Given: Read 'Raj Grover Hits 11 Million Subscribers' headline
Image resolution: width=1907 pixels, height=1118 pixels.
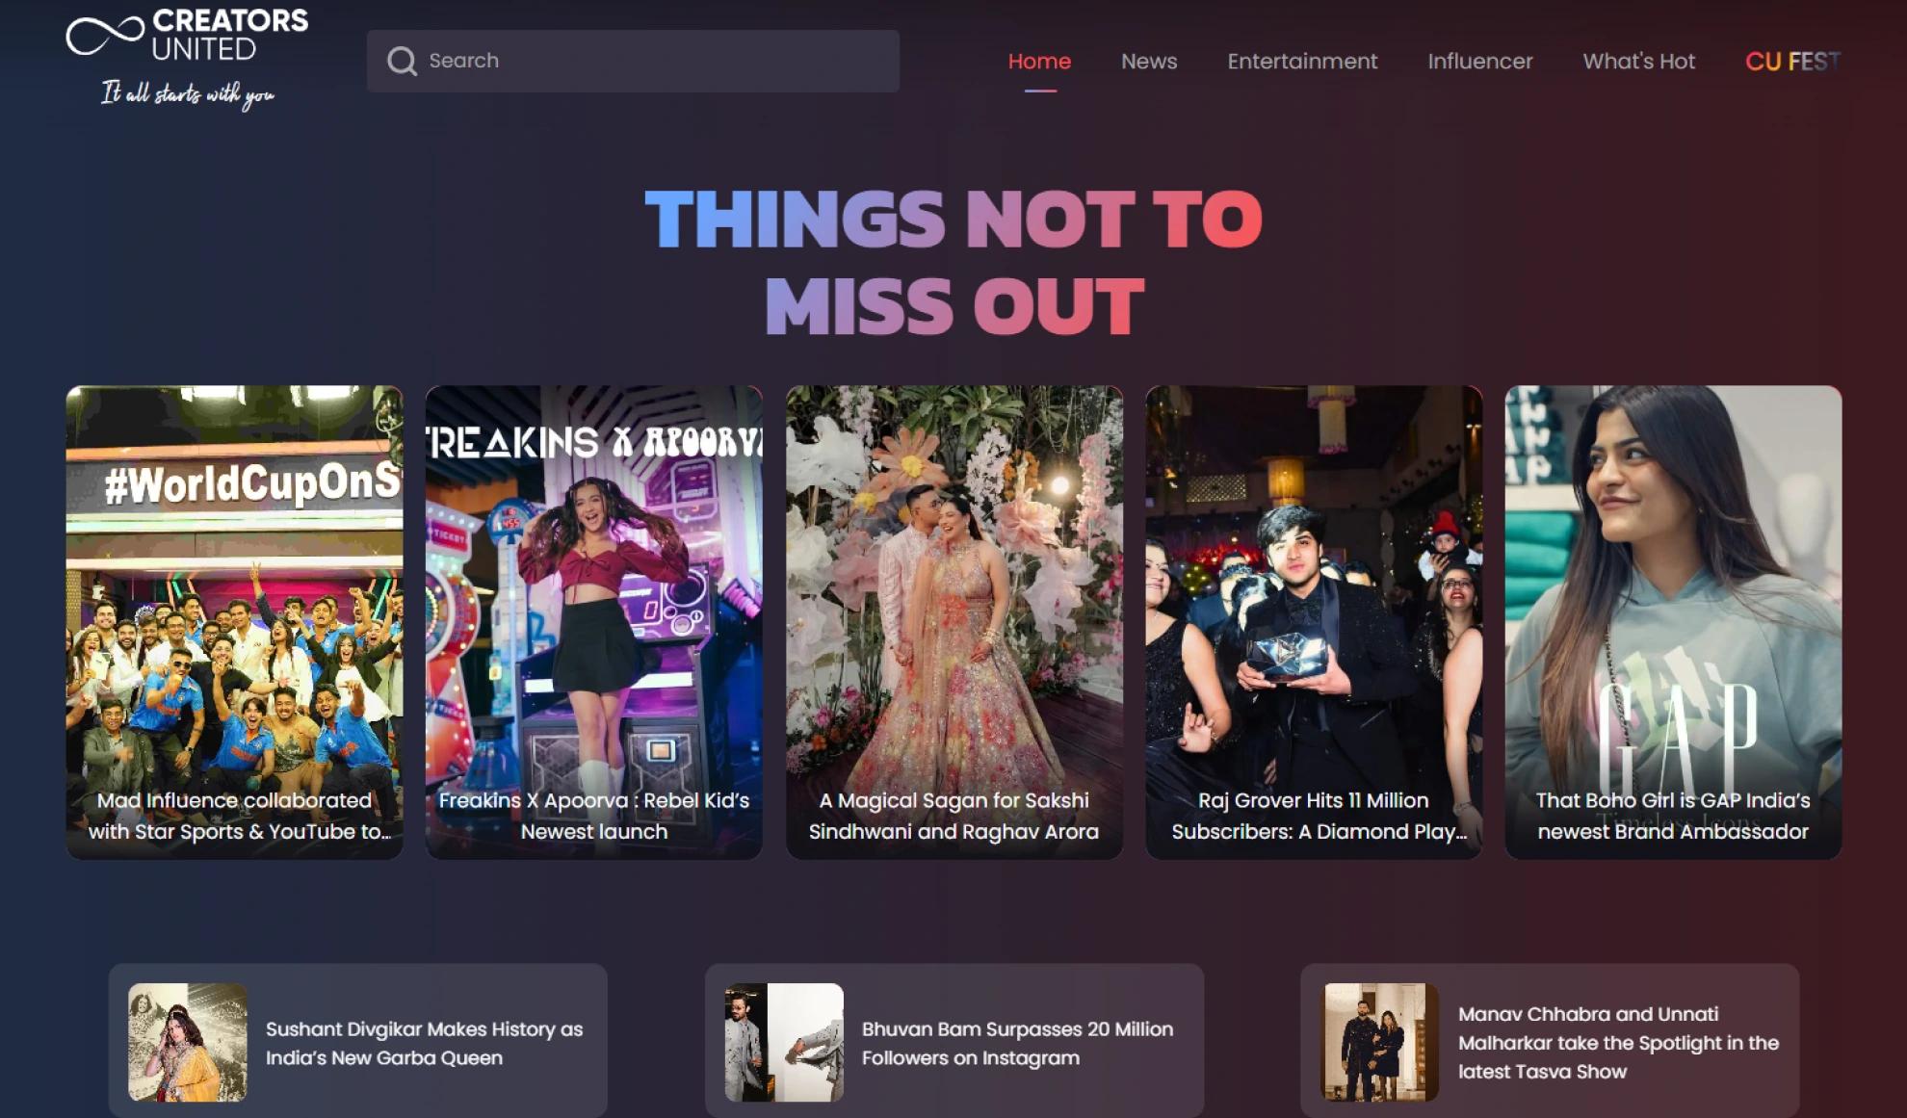Looking at the screenshot, I should [x=1319, y=816].
